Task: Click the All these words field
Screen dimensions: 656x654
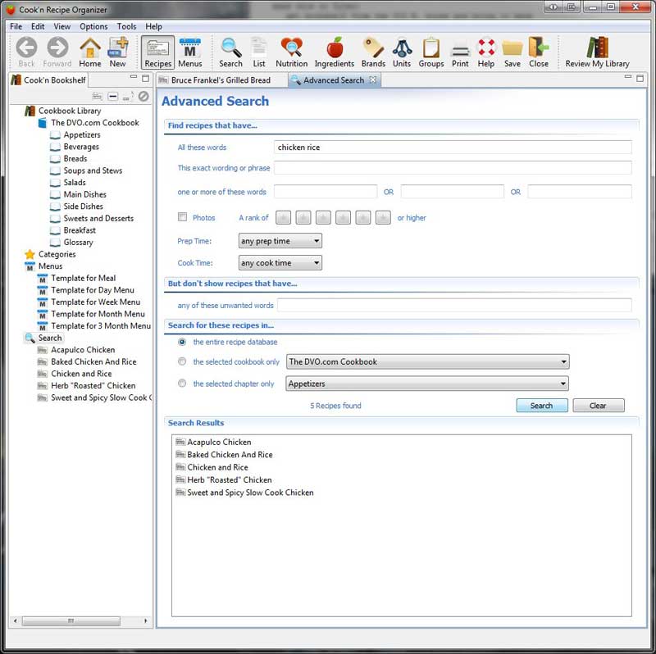Action: coord(453,148)
